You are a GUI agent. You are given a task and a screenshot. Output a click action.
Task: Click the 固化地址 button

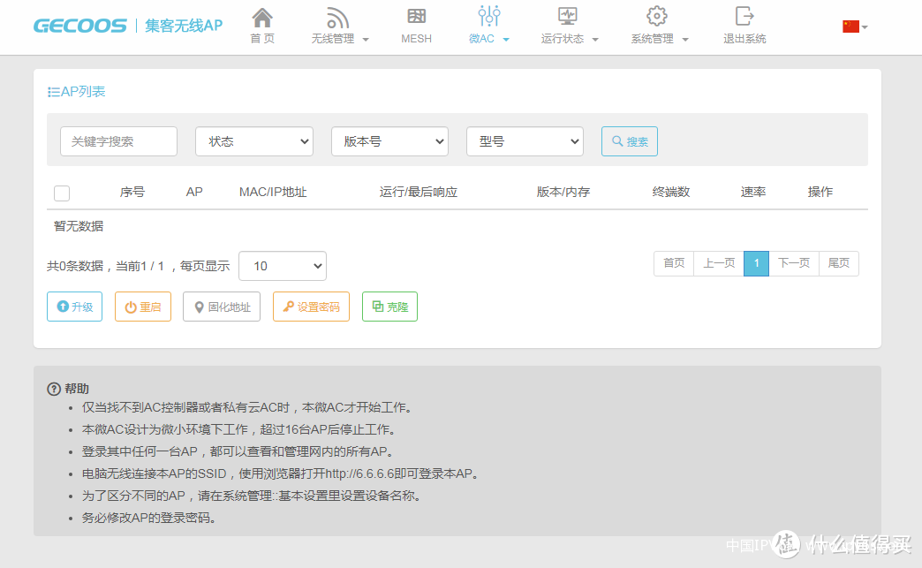(x=222, y=307)
